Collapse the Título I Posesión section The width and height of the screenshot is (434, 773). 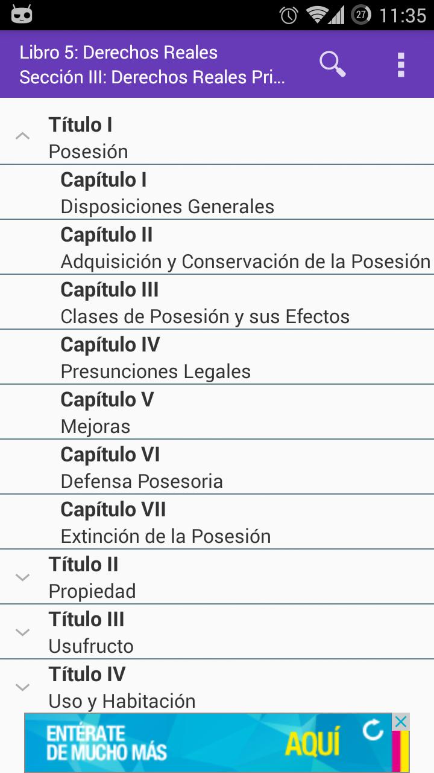pyautogui.click(x=22, y=136)
